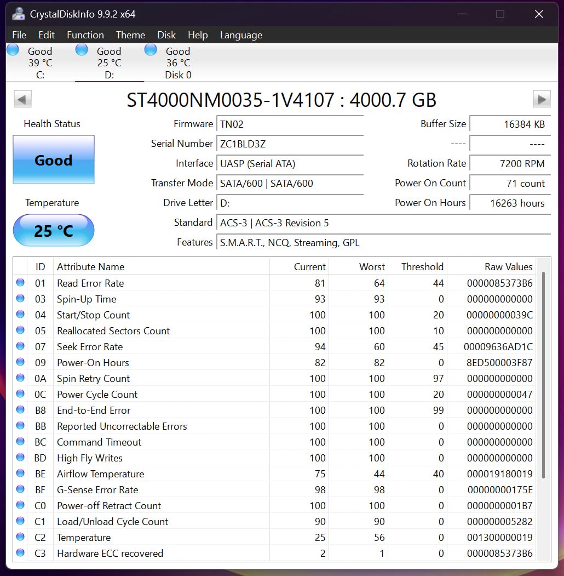Viewport: 564px width, 576px height.
Task: Click raw value 8ED500003F87
Action: (499, 363)
